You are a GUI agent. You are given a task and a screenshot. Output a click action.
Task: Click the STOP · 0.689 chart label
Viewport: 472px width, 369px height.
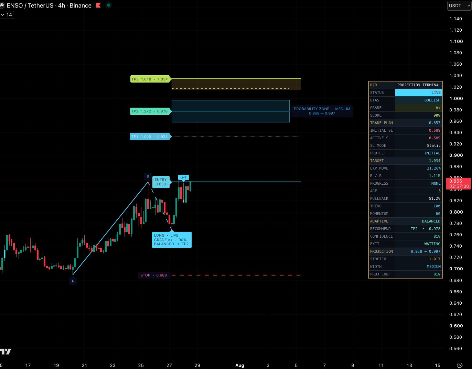[x=153, y=275]
